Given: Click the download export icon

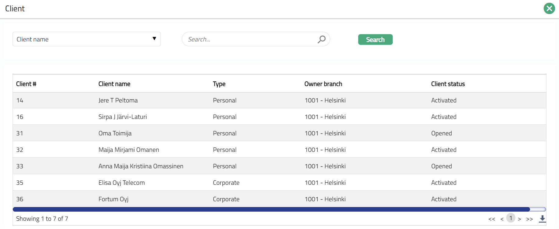Looking at the screenshot, I should tap(542, 219).
